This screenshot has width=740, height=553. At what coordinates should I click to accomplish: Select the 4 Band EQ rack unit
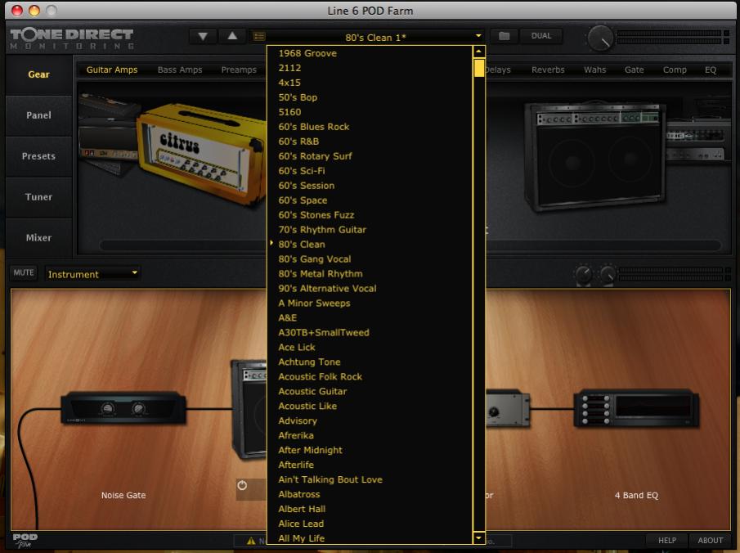[x=635, y=407]
